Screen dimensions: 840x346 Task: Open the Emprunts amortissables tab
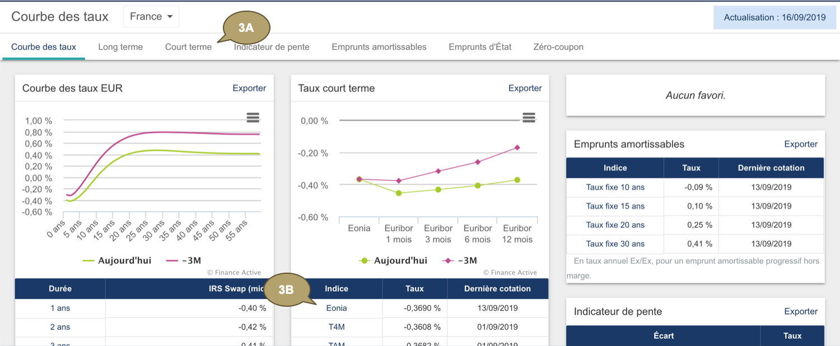(x=379, y=47)
